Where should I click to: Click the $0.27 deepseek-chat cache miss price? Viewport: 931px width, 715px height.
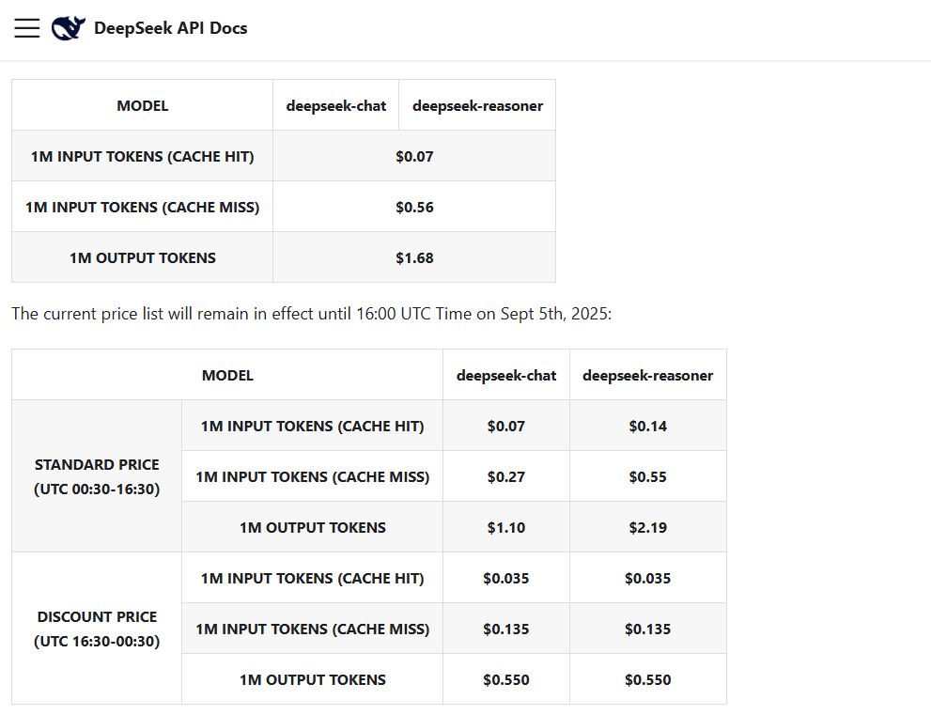(x=505, y=476)
